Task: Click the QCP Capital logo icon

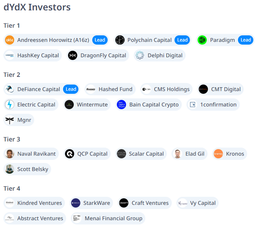Action: pyautogui.click(x=70, y=154)
